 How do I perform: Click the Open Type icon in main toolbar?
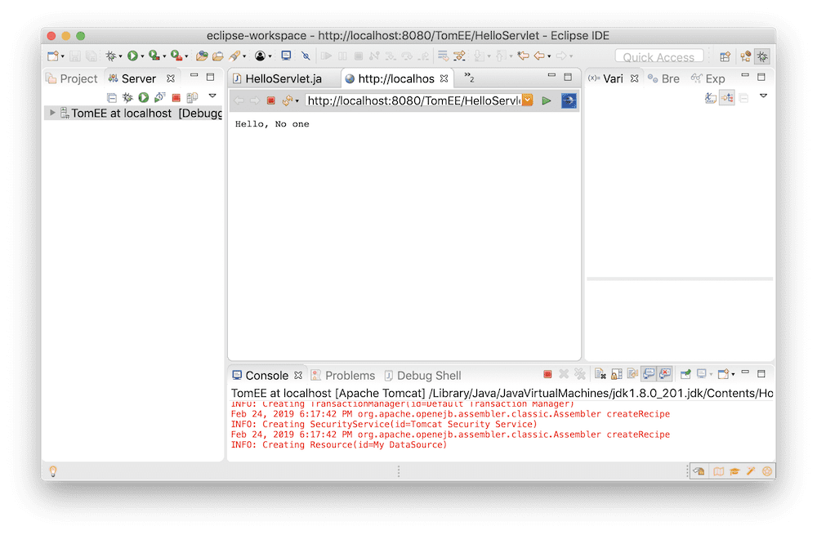(202, 56)
